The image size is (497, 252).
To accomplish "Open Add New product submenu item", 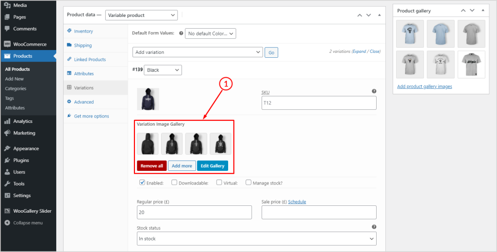I will click(14, 79).
